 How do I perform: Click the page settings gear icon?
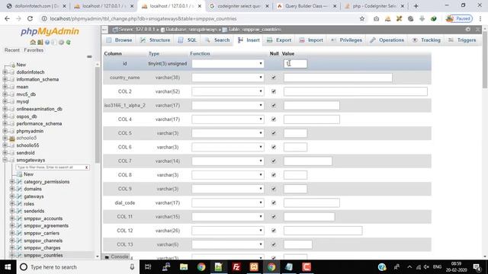(x=467, y=29)
